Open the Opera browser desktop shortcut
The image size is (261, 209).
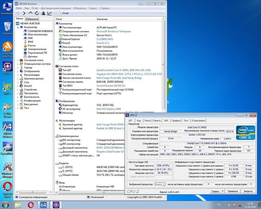(7, 190)
